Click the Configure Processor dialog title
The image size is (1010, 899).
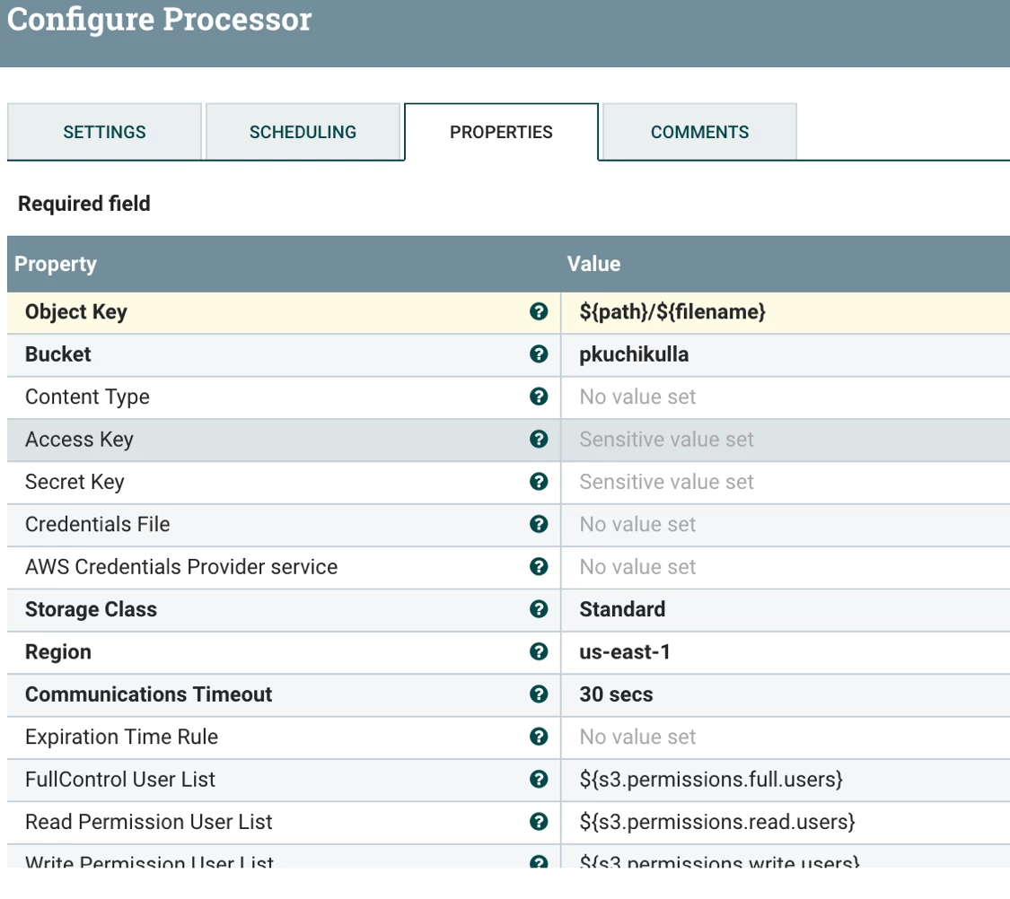(x=159, y=20)
